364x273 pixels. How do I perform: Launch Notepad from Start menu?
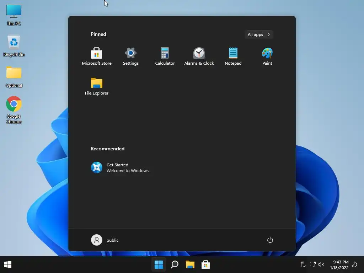[x=233, y=57]
